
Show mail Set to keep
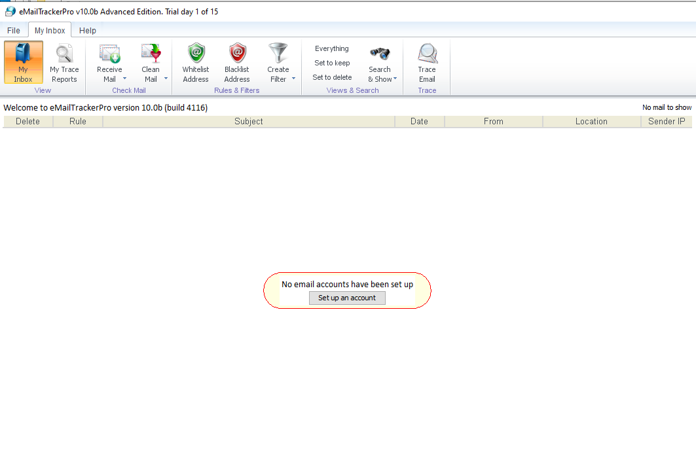(332, 63)
